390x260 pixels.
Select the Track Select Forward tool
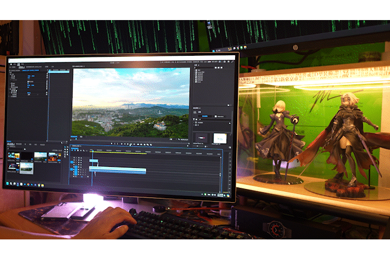pos(67,147)
